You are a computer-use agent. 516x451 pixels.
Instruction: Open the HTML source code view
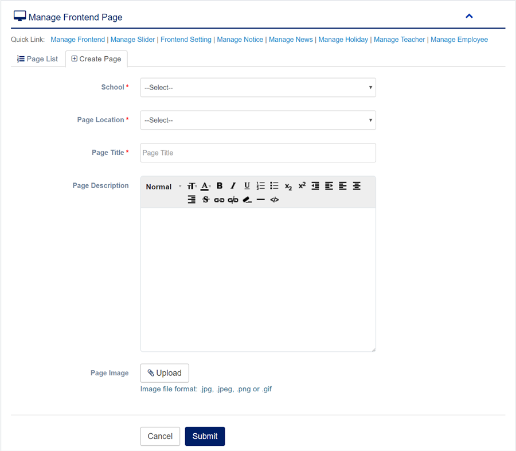pos(275,200)
